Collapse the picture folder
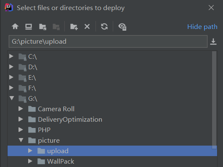 click(x=21, y=140)
